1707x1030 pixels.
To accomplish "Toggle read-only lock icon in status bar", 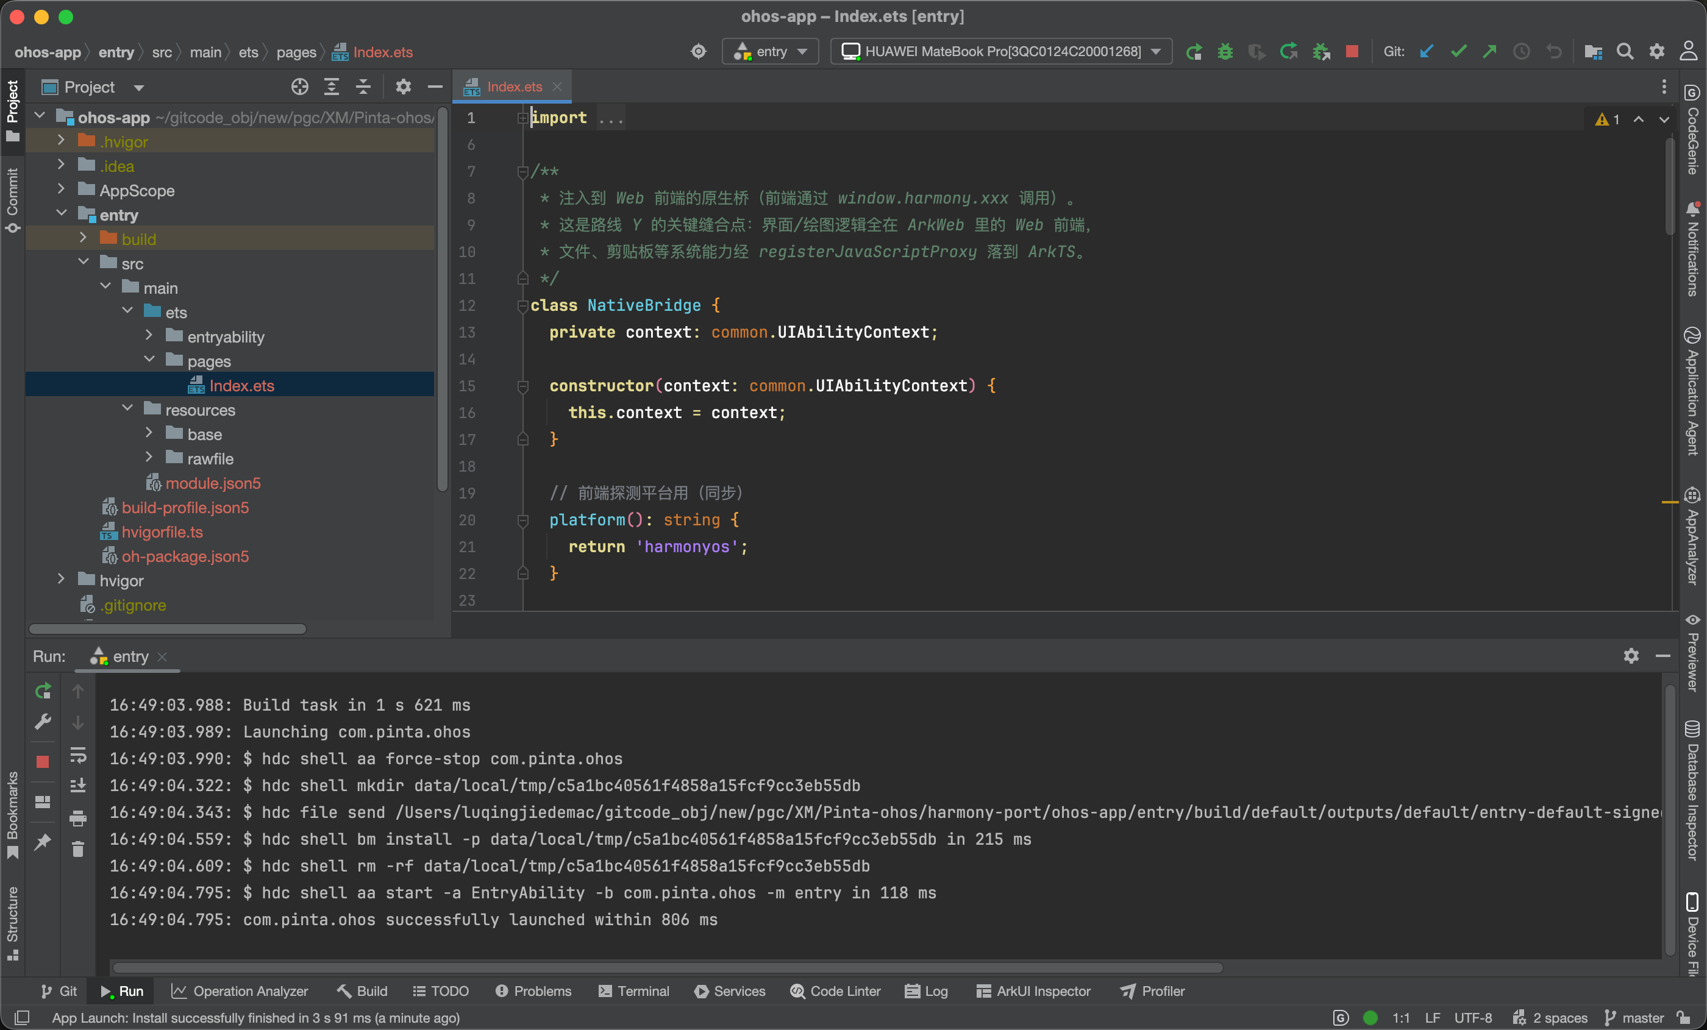I will [1683, 1018].
